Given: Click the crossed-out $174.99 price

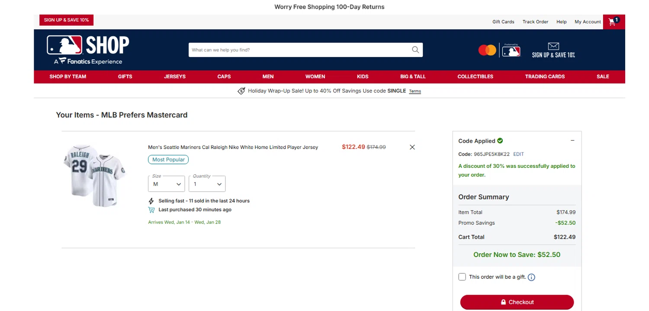Looking at the screenshot, I should point(376,147).
